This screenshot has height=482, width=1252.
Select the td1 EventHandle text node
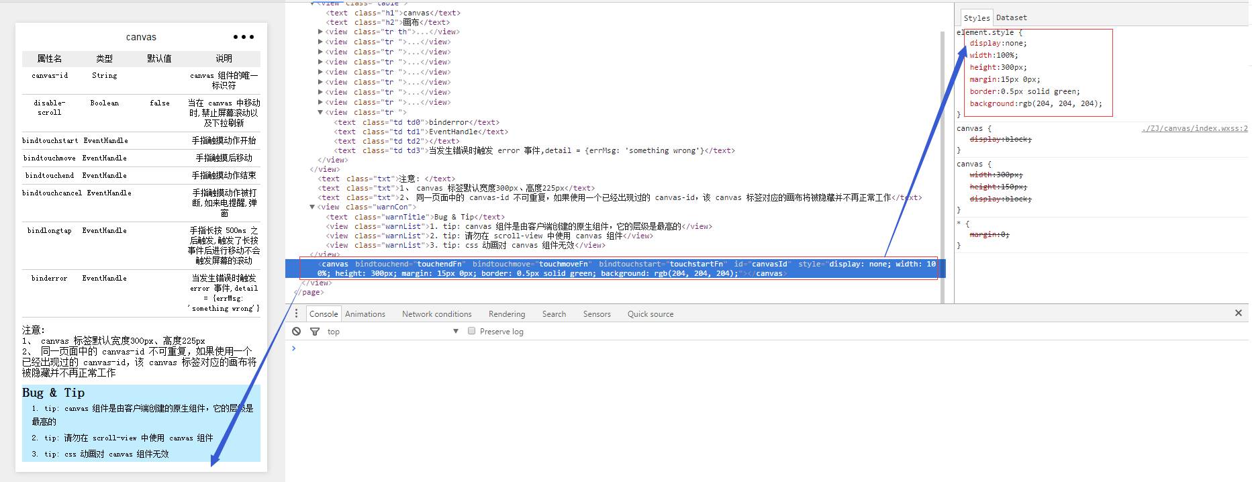click(x=421, y=132)
